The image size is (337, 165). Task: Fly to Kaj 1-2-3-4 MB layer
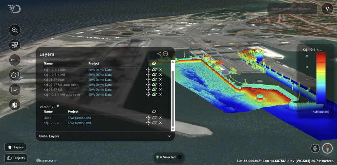tap(148, 74)
